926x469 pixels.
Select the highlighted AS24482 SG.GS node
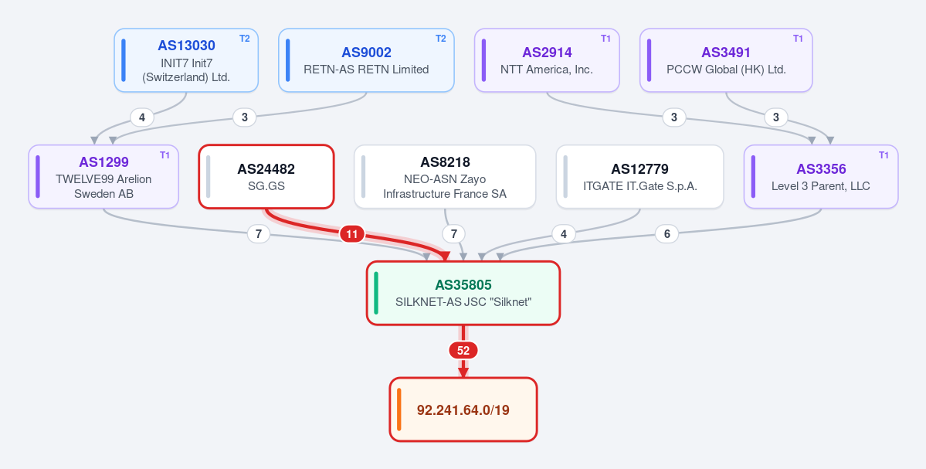(266, 177)
